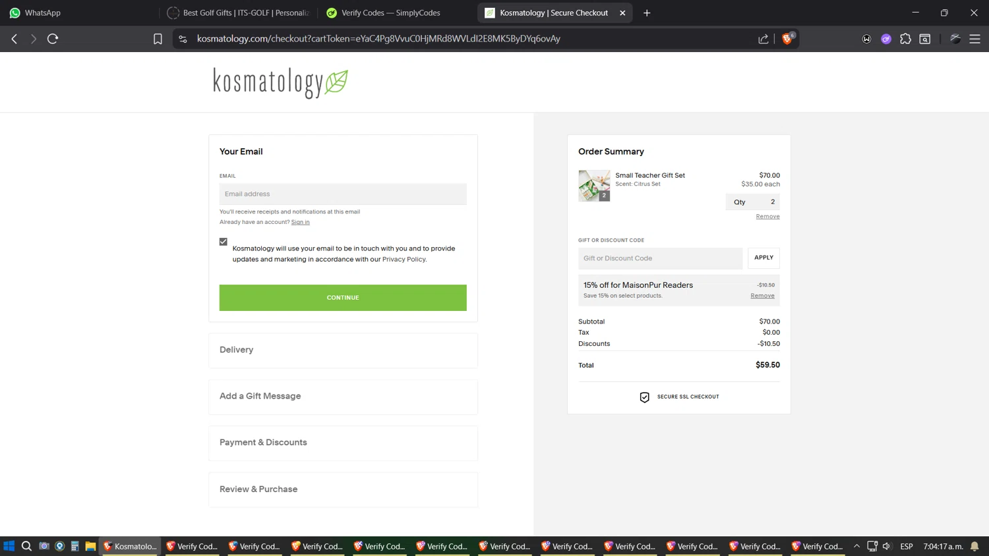
Task: Expand the Payment & Discounts section
Action: 343,443
